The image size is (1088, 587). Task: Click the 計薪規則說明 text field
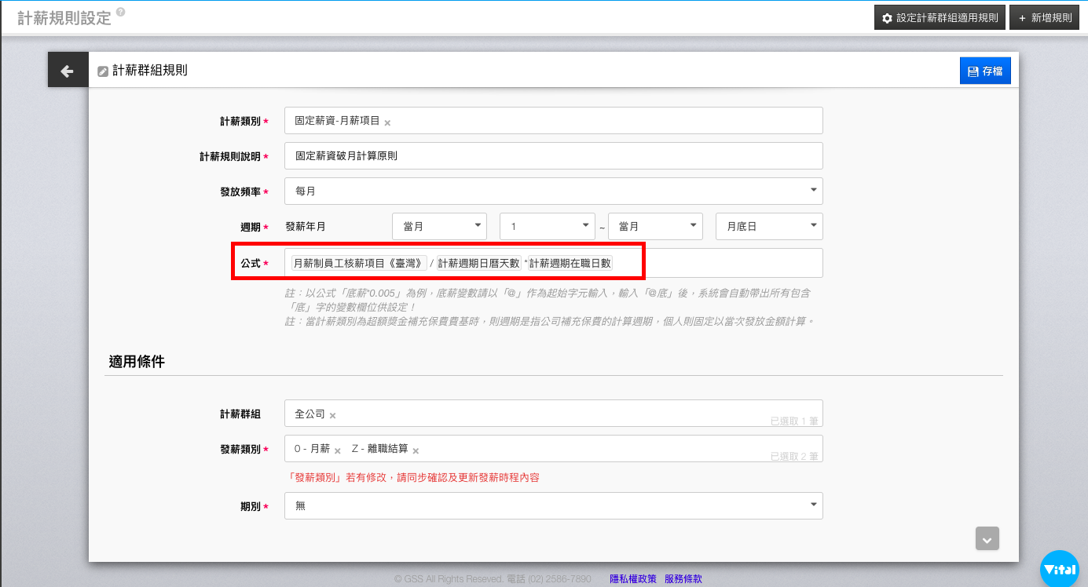click(553, 155)
